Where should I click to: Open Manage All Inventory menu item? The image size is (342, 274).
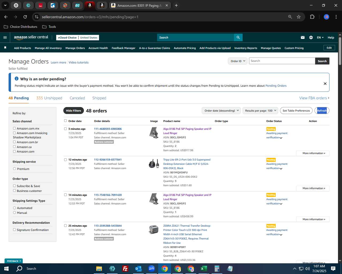(x=48, y=48)
